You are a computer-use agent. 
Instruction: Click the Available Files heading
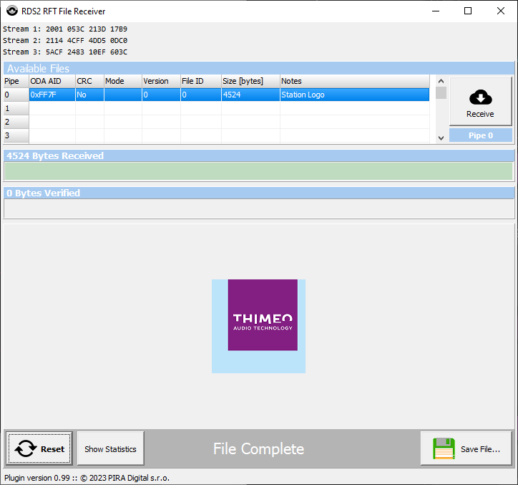coord(39,69)
